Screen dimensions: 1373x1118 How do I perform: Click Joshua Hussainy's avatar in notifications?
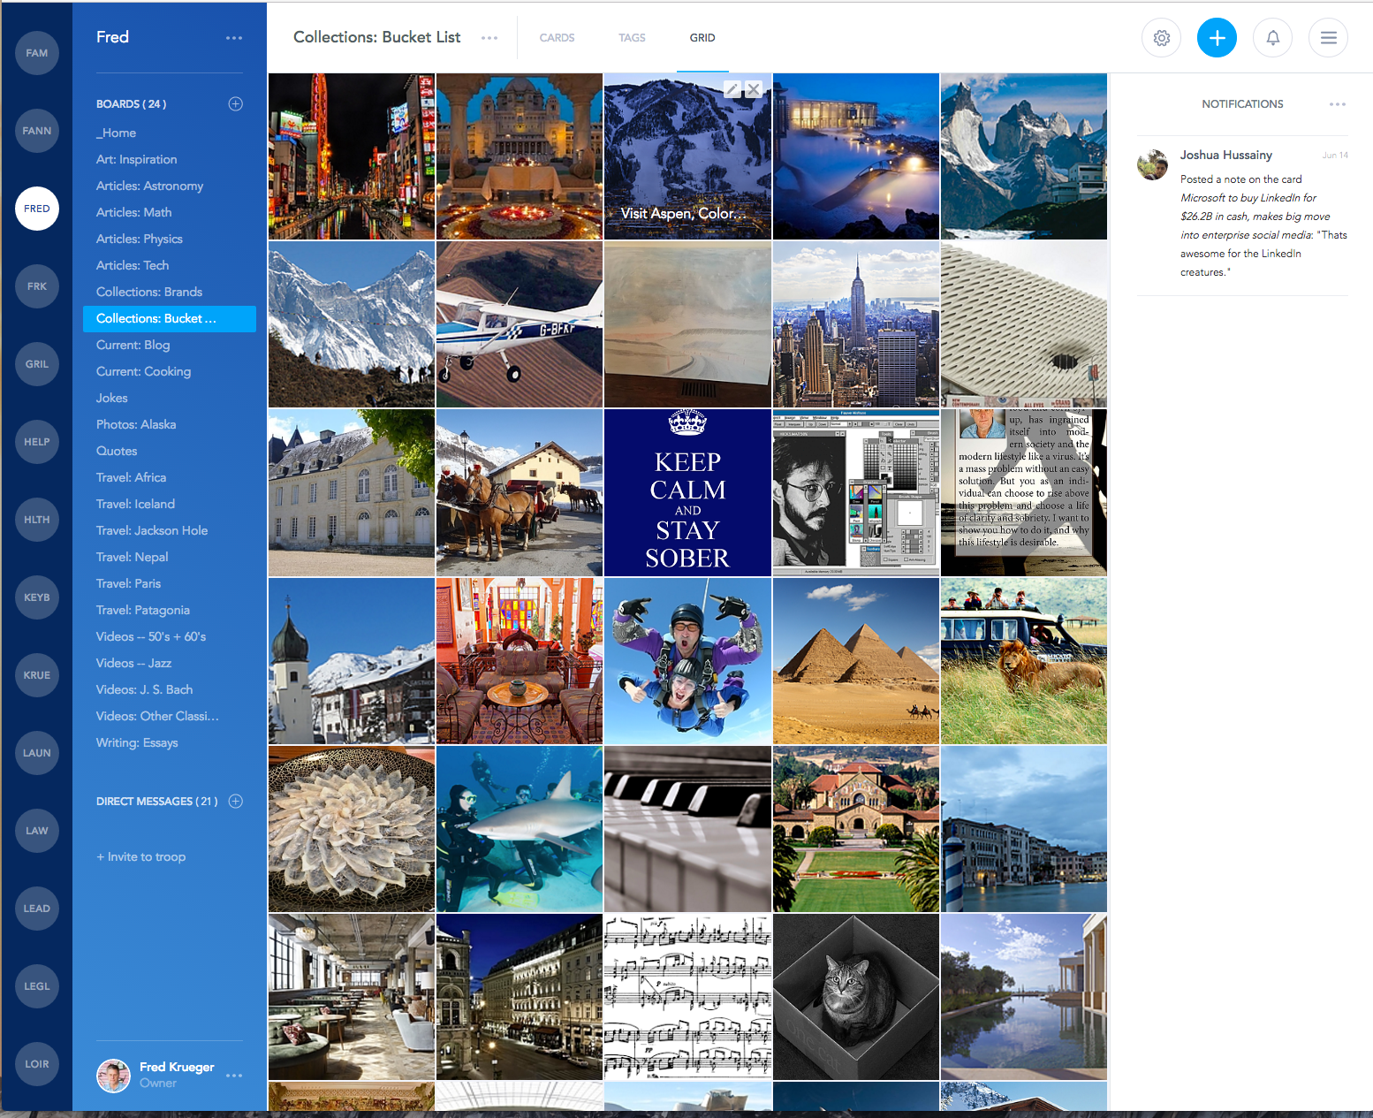1152,164
